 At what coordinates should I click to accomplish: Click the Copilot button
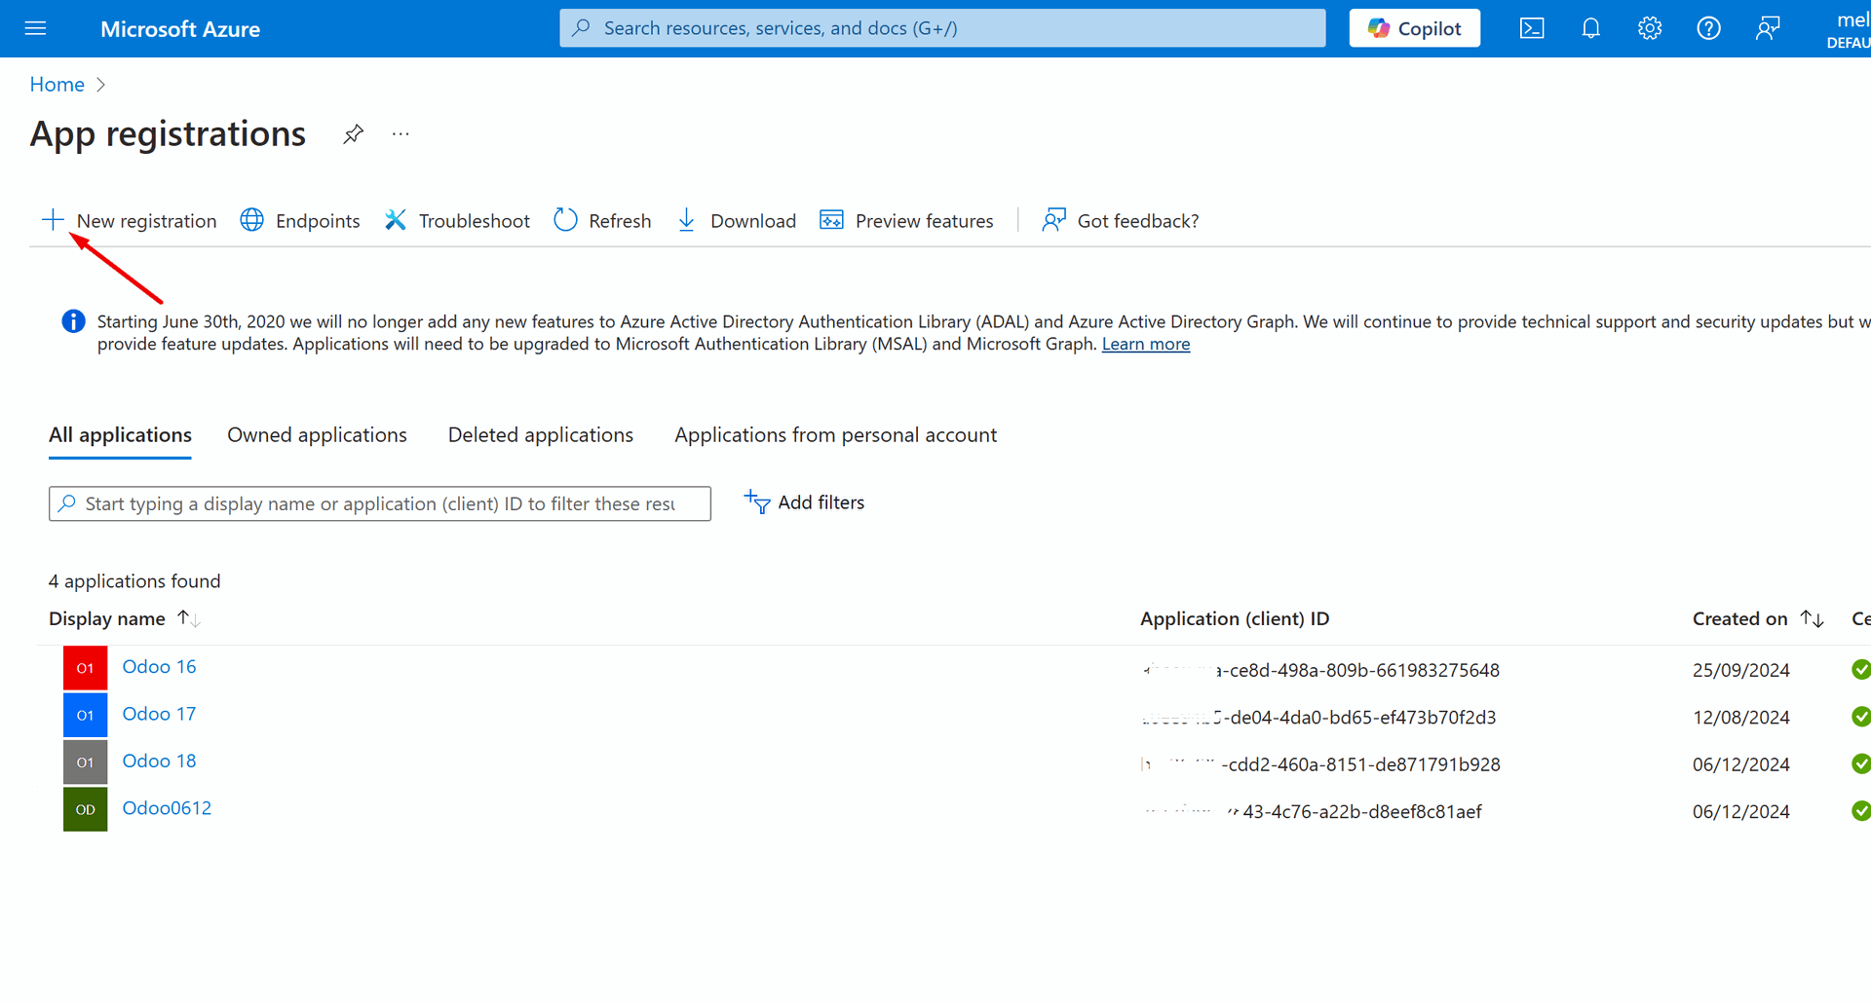pyautogui.click(x=1415, y=28)
